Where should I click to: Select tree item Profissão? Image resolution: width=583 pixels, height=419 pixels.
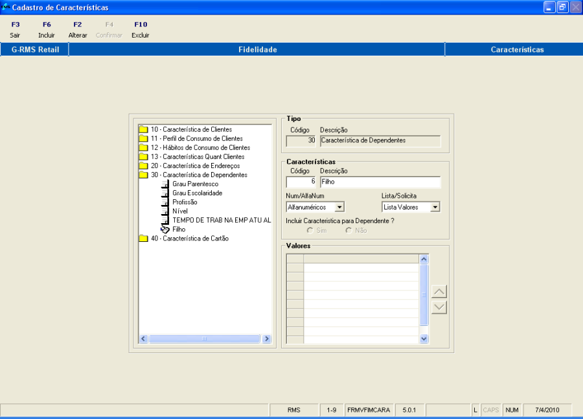pos(185,202)
